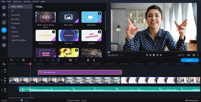Screen dimensions: 201x102
Task: Open the preview more options menu
Action: [198, 55]
